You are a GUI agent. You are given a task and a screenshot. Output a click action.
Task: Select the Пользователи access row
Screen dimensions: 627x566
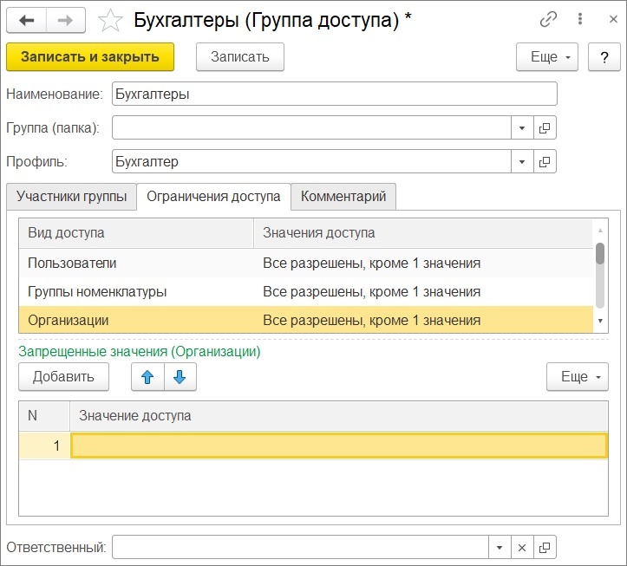306,263
